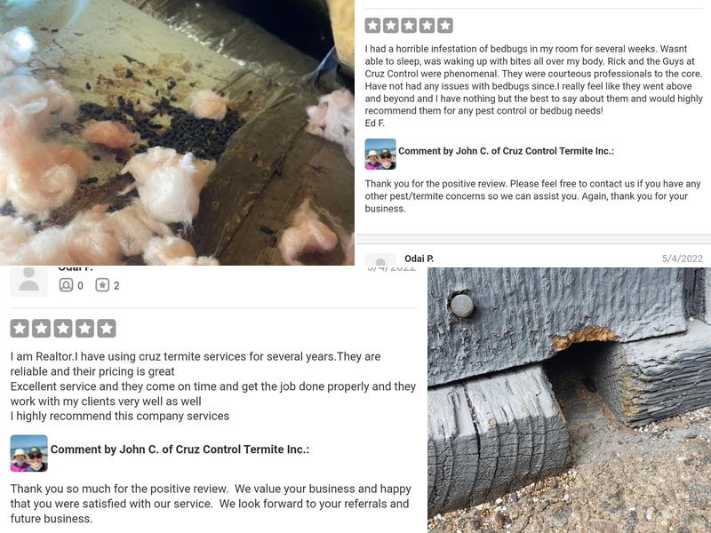Click the third star in Ed F.'s rating

409,26
